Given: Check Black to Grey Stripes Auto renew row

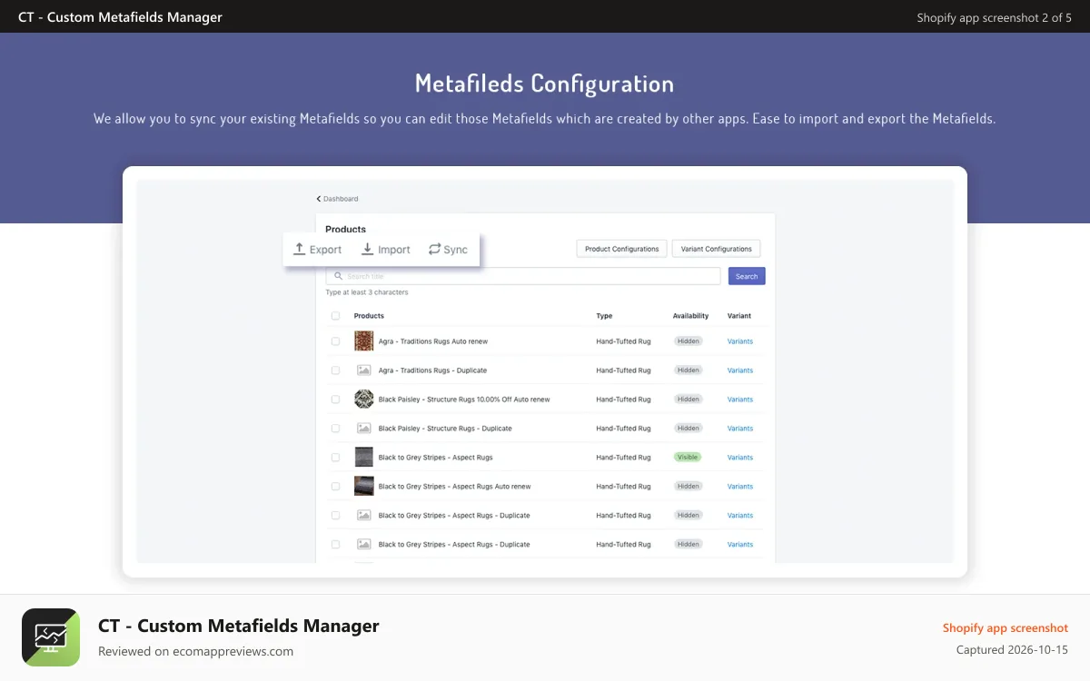Looking at the screenshot, I should 335,487.
